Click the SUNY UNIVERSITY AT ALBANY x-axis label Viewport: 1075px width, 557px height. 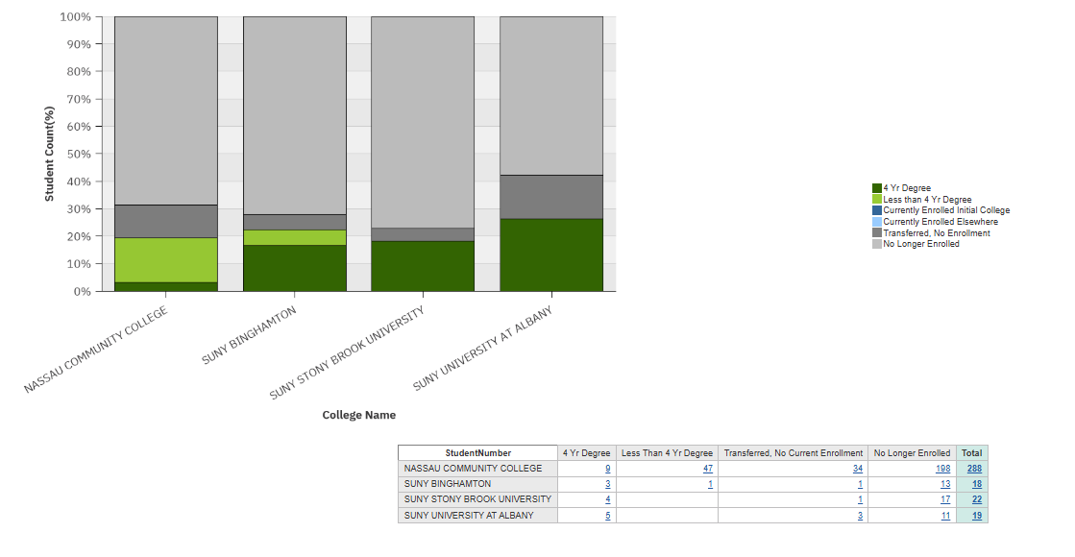[482, 348]
